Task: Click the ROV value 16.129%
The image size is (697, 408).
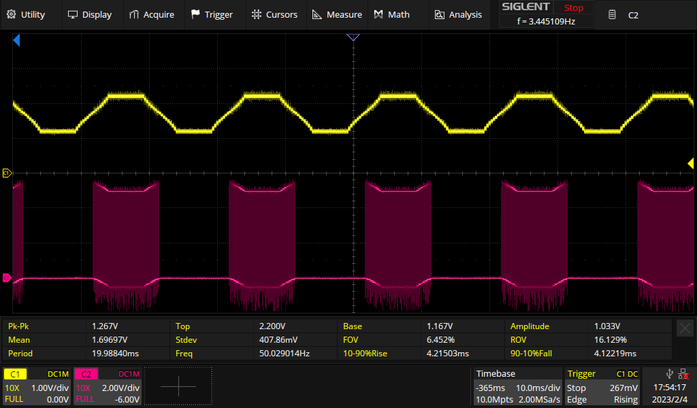Action: point(610,339)
